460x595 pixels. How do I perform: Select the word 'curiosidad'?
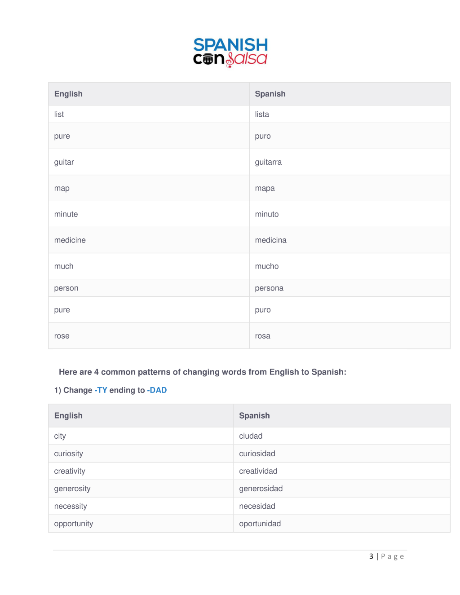tap(257, 454)
